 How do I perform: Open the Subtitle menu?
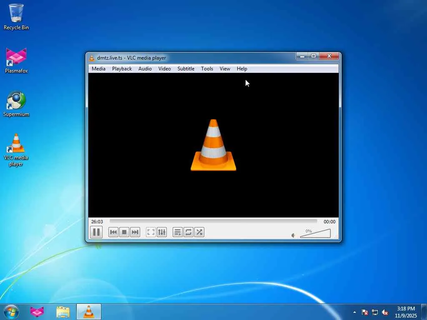tap(186, 69)
